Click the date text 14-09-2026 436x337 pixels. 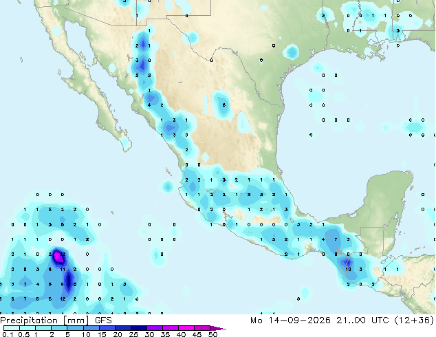click(299, 320)
